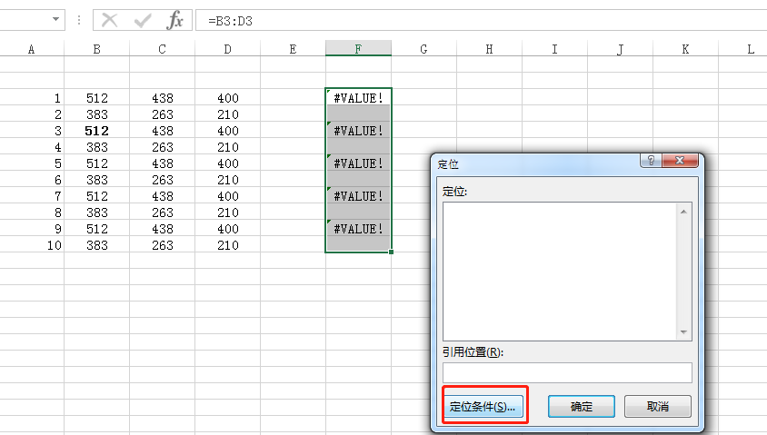Click the down arrow of 定位 list scrollbar
This screenshot has width=767, height=435.
click(683, 331)
